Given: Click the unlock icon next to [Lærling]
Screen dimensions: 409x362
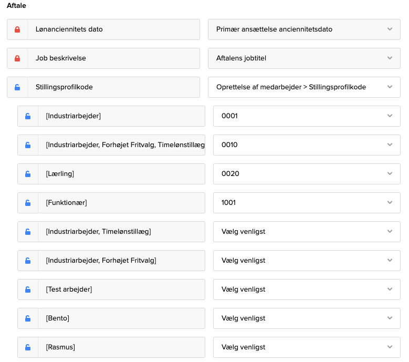Looking at the screenshot, I should (28, 174).
